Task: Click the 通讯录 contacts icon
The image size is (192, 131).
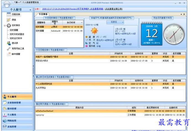Action: click(x=9, y=43)
